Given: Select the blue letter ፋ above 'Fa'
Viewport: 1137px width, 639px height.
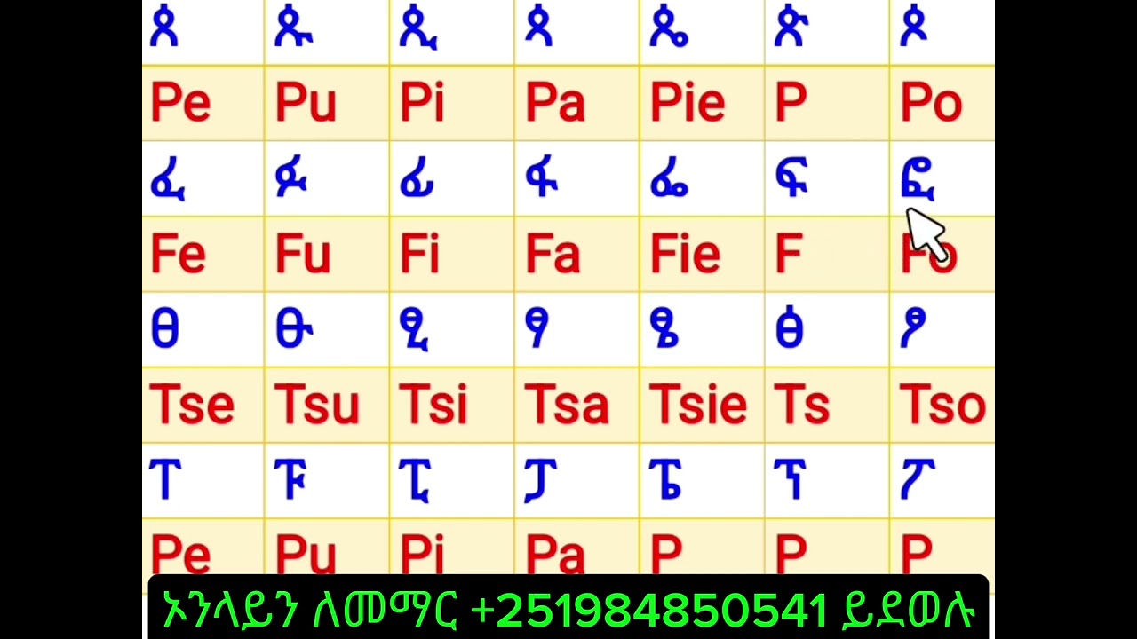Looking at the screenshot, I should [542, 177].
